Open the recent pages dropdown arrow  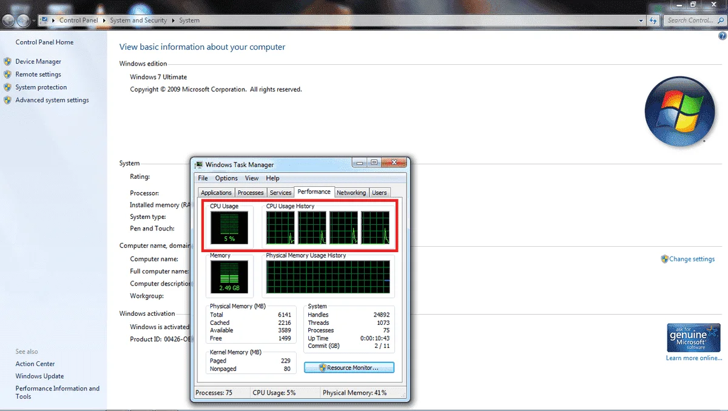pos(34,21)
